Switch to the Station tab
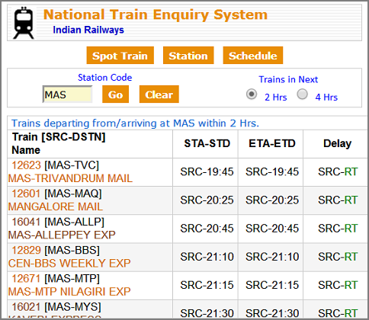This screenshot has width=369, height=320. 188,56
